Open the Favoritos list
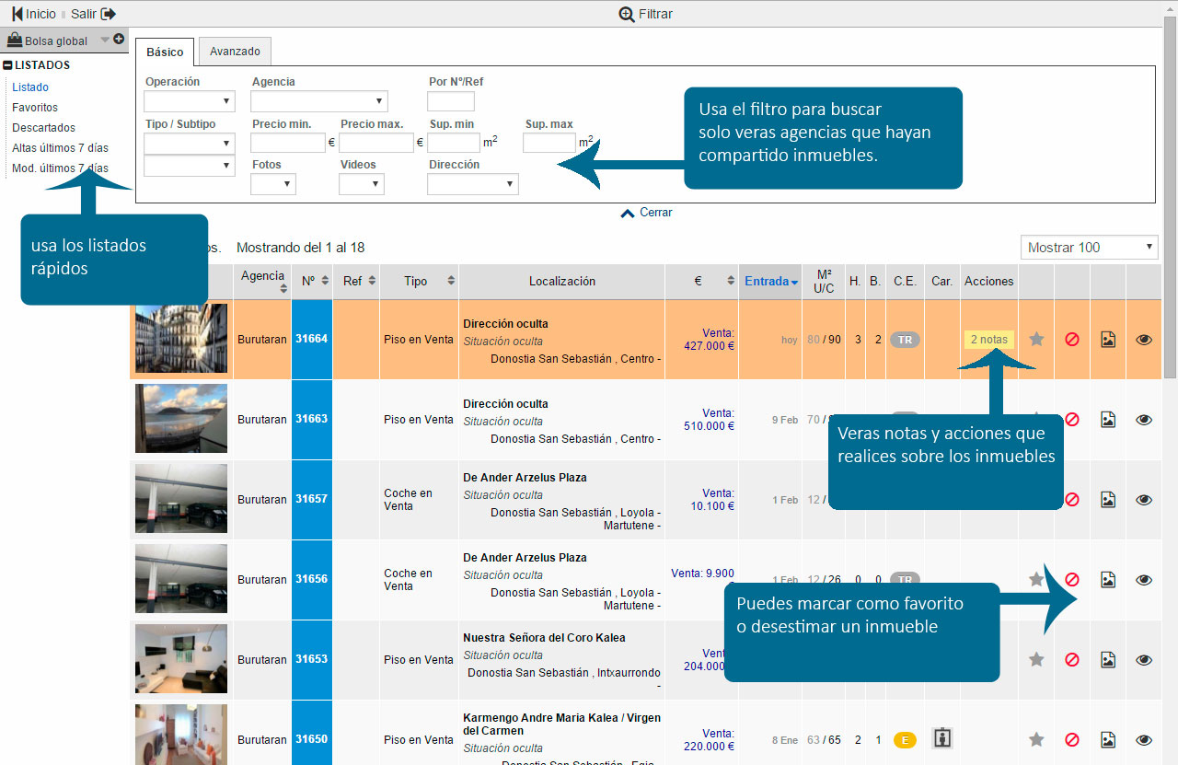 click(35, 108)
